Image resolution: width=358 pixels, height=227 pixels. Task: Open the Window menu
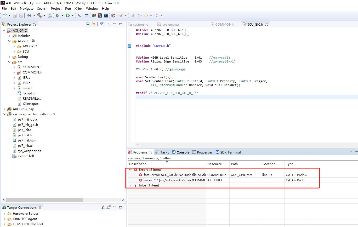click(92, 9)
